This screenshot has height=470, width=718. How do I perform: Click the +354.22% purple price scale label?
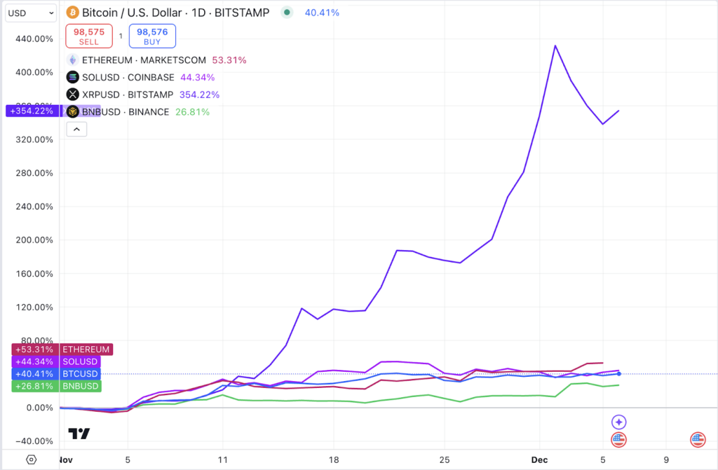[x=33, y=111]
